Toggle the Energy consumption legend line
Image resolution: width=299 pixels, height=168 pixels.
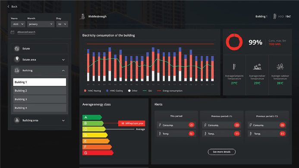(x=170, y=91)
